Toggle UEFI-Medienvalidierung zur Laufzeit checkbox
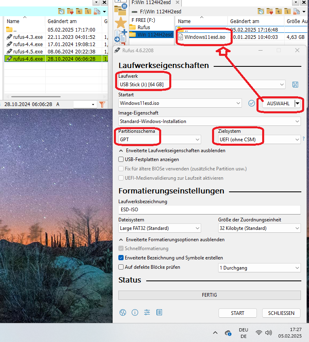This screenshot has width=309, height=342. pos(121,178)
